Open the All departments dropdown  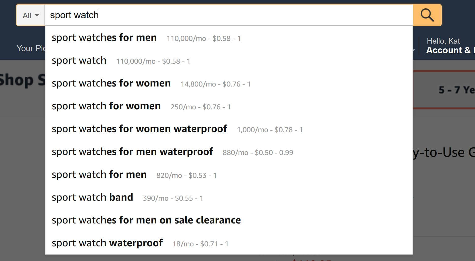[31, 15]
